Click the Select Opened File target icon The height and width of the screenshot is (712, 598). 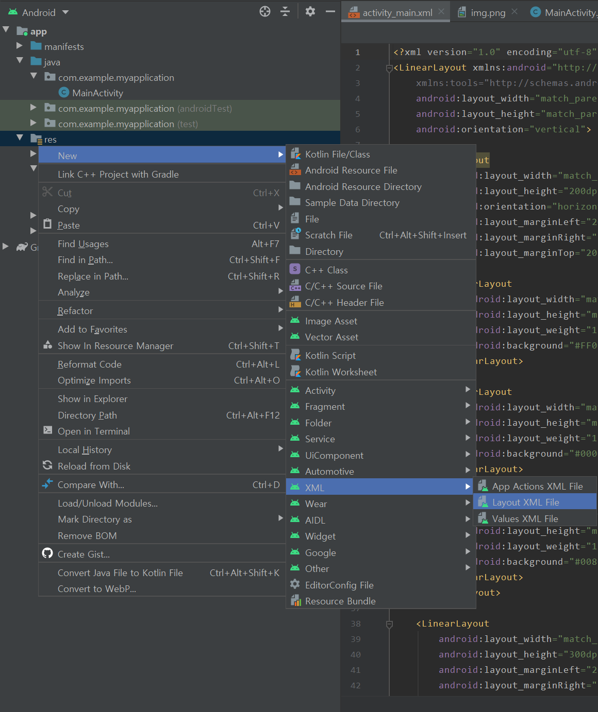265,11
